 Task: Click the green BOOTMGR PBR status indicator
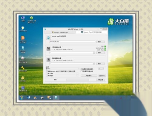[105, 48]
